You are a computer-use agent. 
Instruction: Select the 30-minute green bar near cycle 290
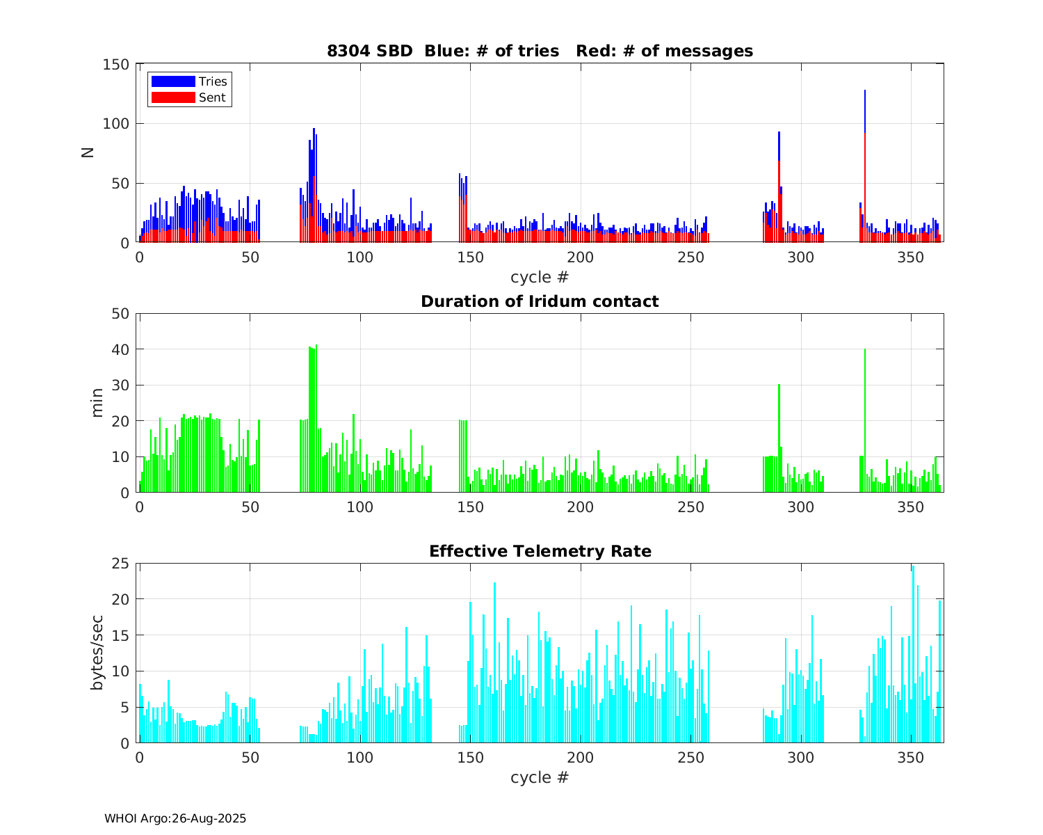click(779, 438)
